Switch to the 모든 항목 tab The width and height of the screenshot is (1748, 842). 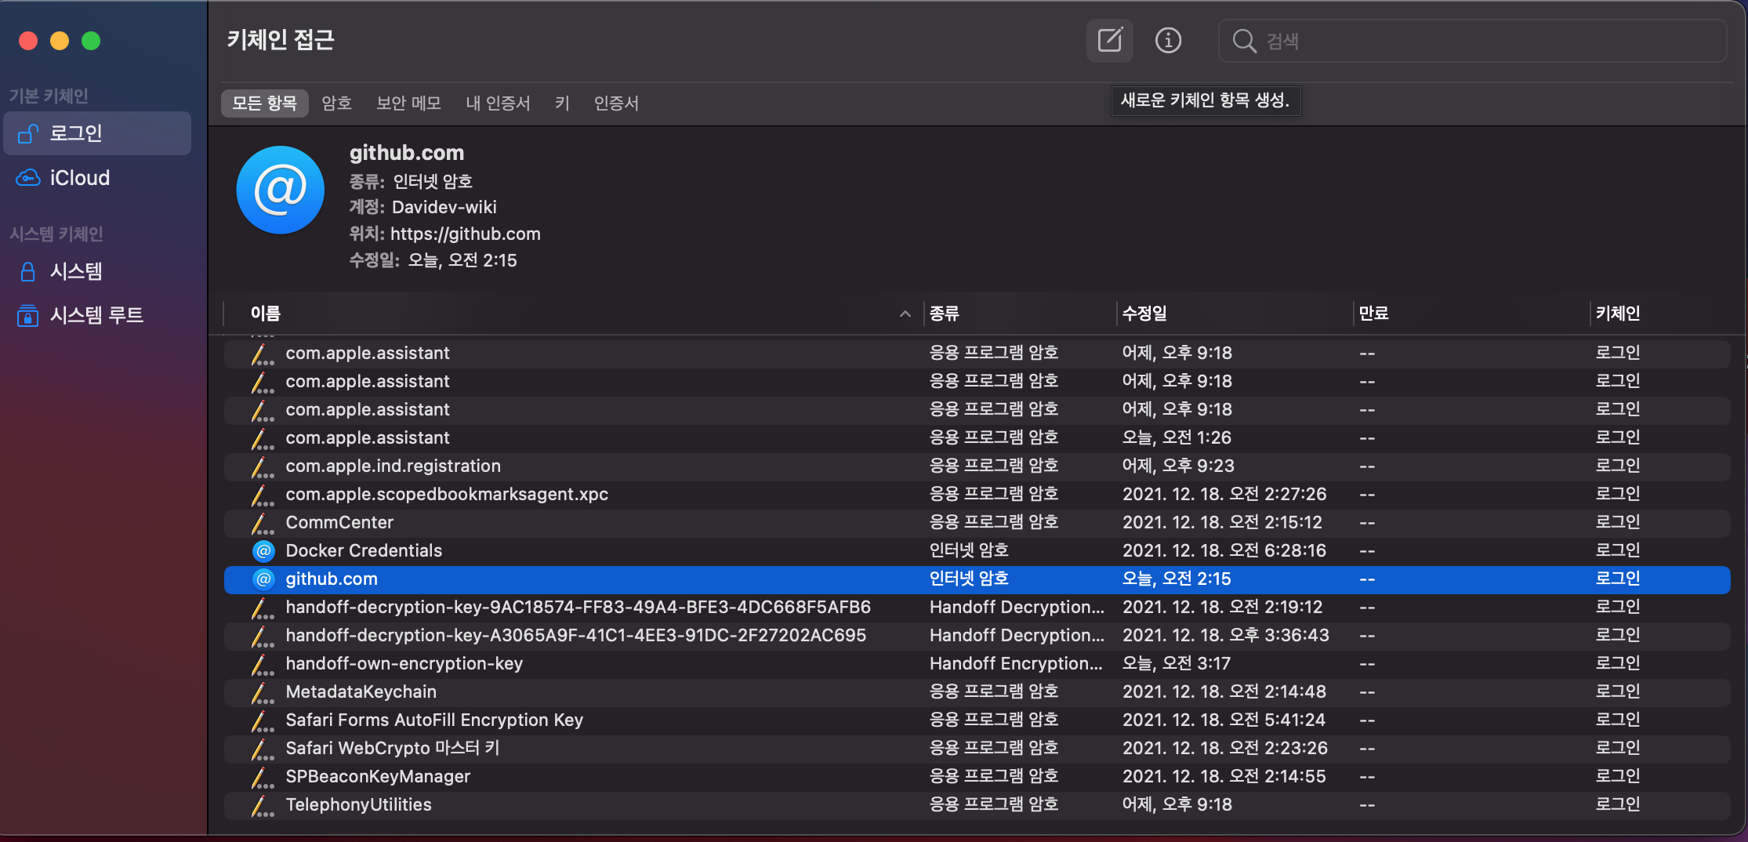pos(264,103)
